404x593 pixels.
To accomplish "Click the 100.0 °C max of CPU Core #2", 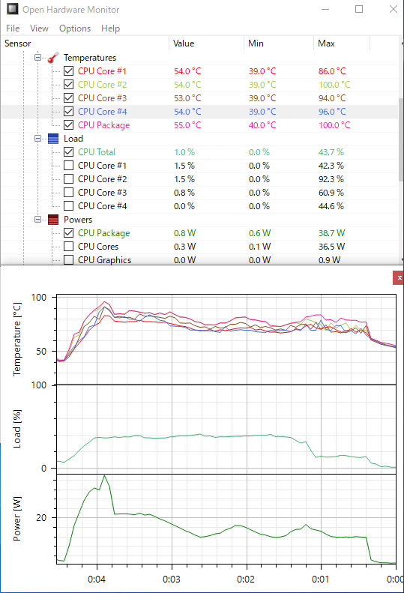I will [x=334, y=85].
